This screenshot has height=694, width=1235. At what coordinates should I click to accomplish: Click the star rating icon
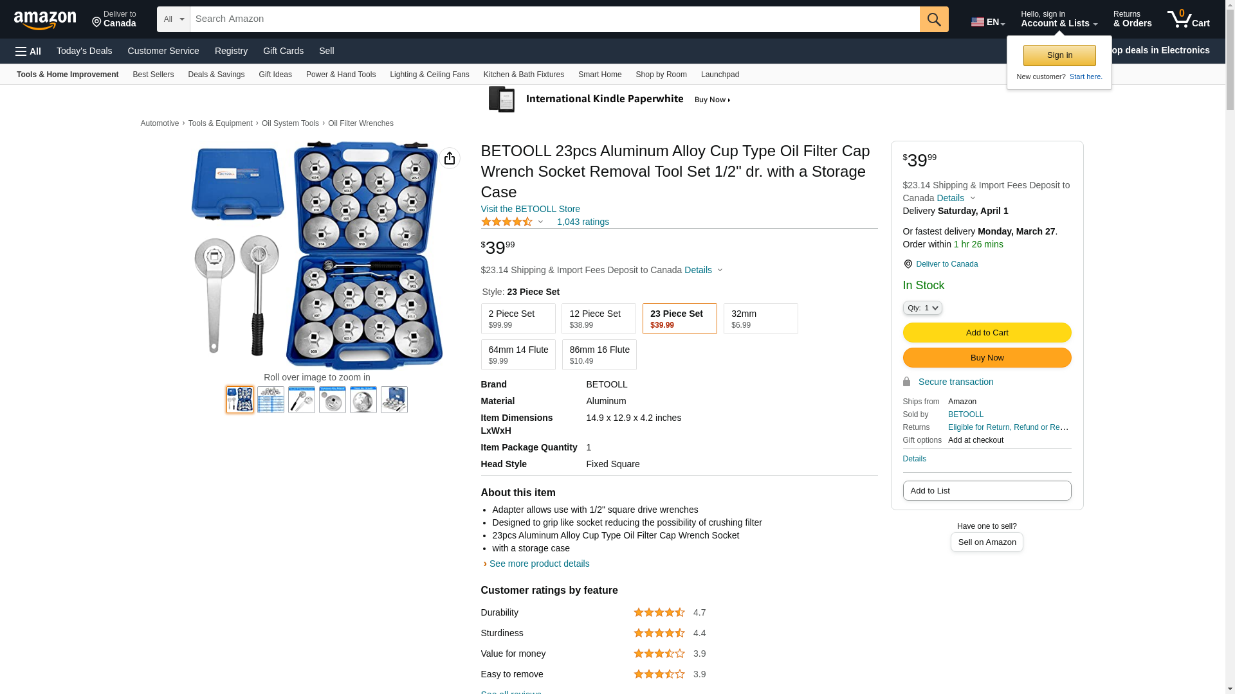[507, 222]
